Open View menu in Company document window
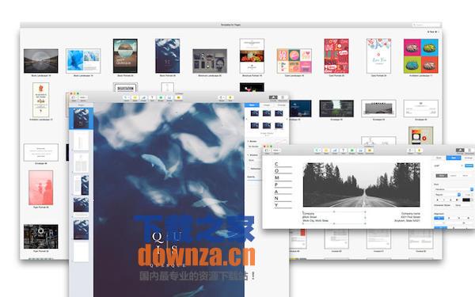The width and height of the screenshot is (475, 297). [x=267, y=150]
